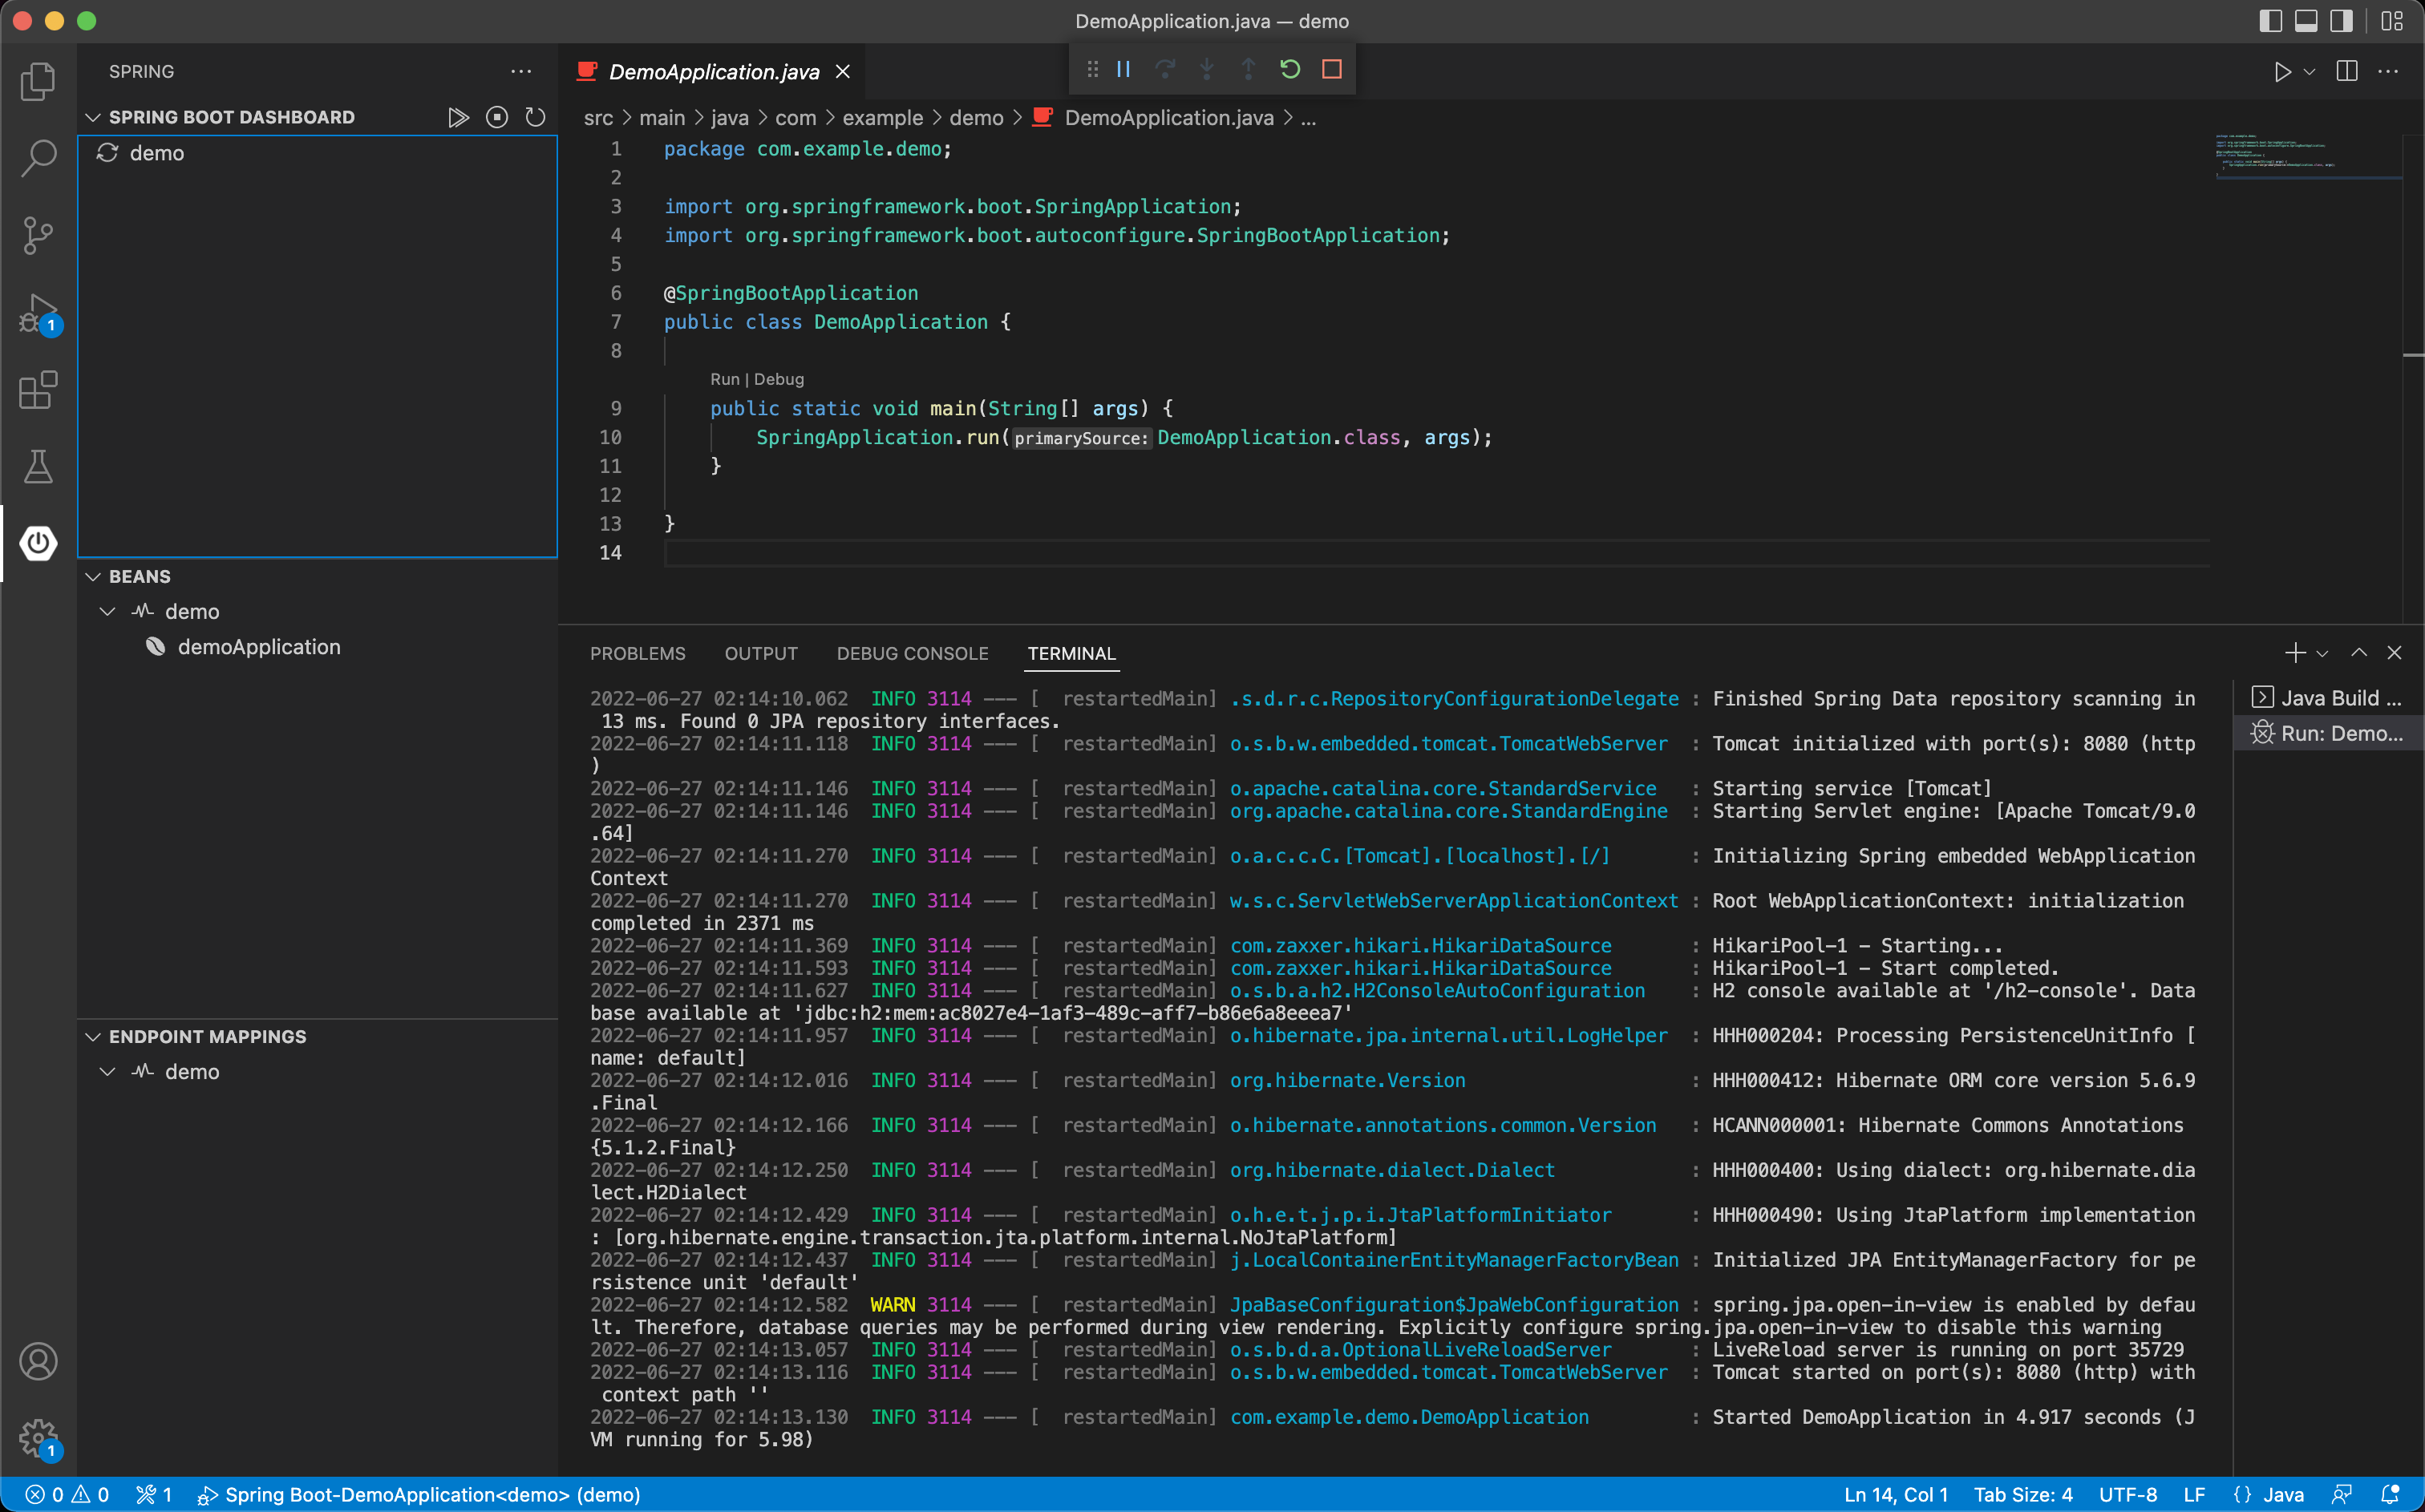Screen dimensions: 2425x1512
Task: Change Tab Size: 4 setting
Action: [2023, 1495]
